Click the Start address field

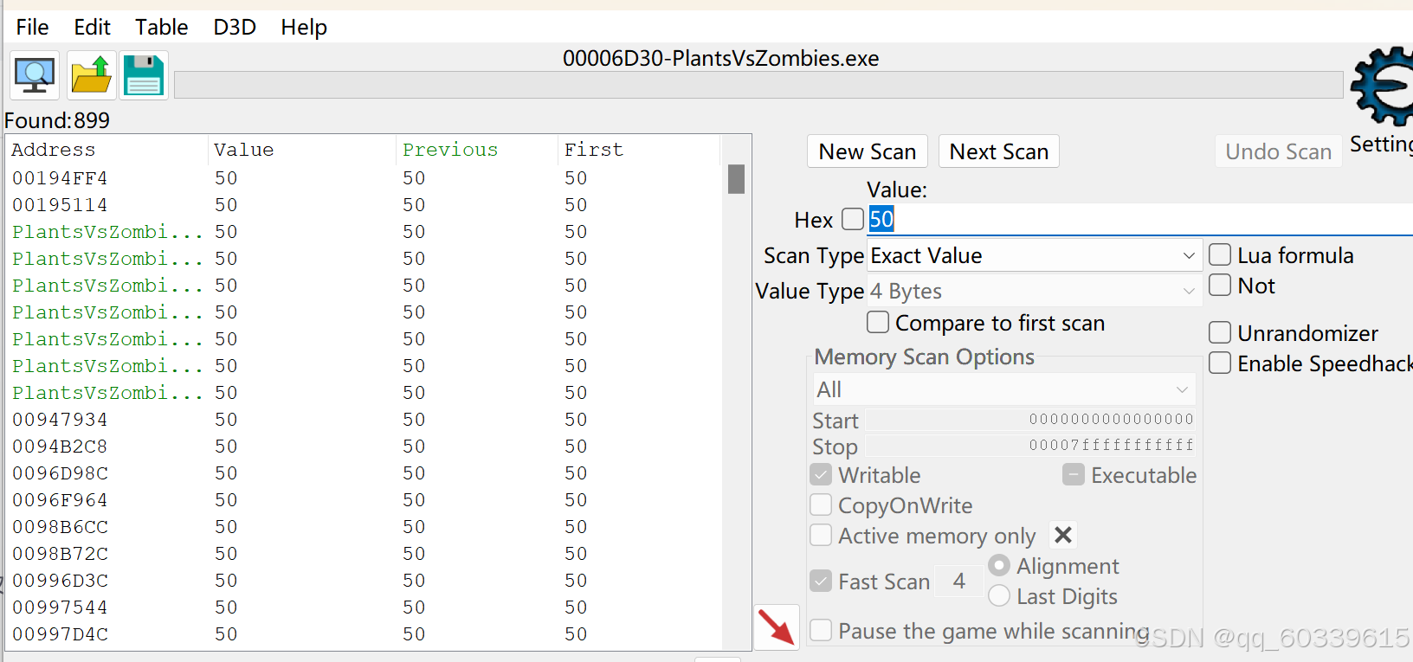1030,420
